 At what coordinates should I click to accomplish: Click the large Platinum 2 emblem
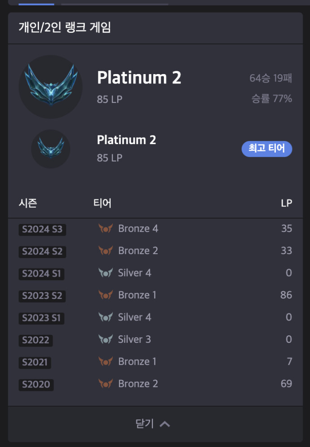pos(50,87)
